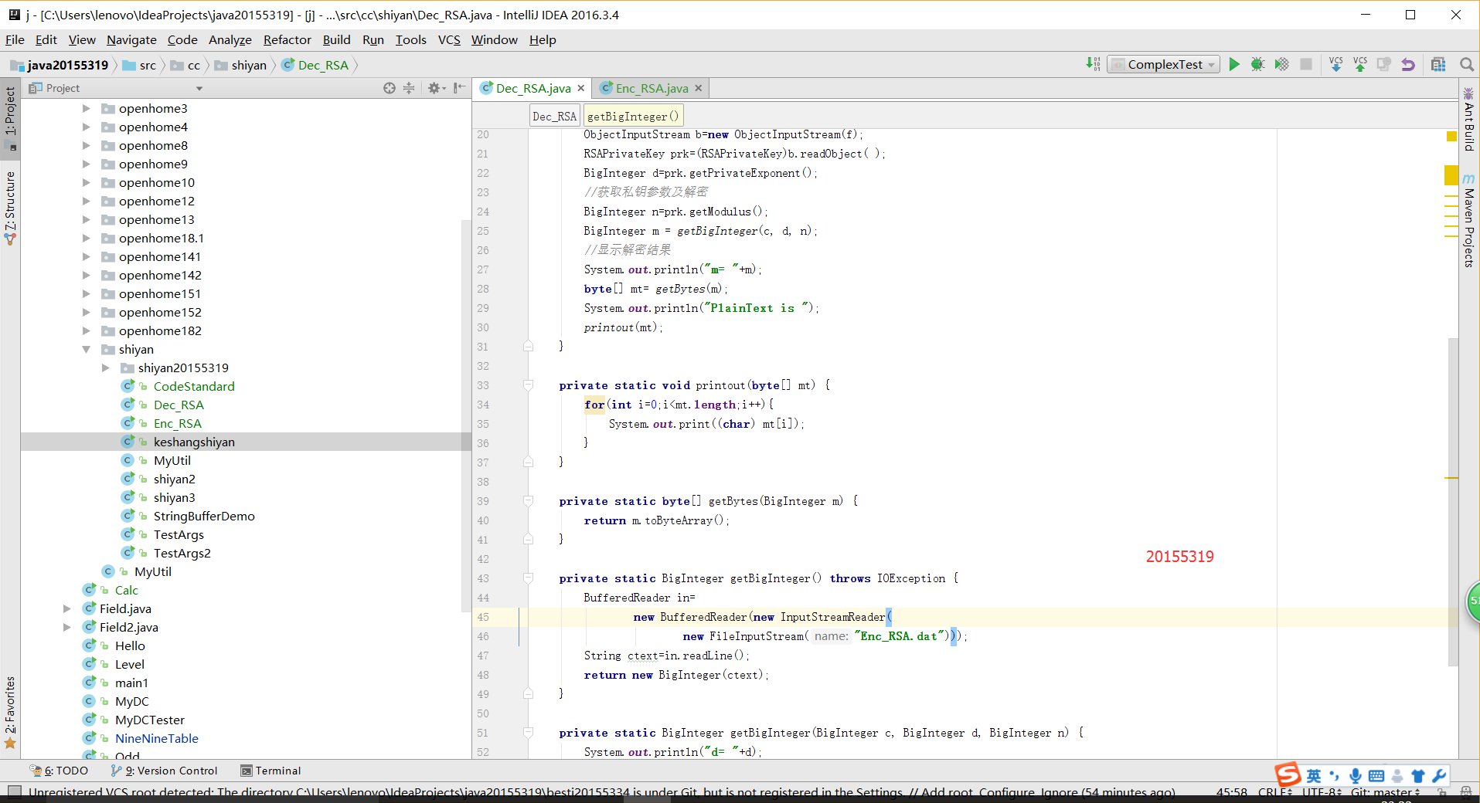This screenshot has width=1480, height=803.
Task: Click the Make Project build icon
Action: pos(1093,65)
